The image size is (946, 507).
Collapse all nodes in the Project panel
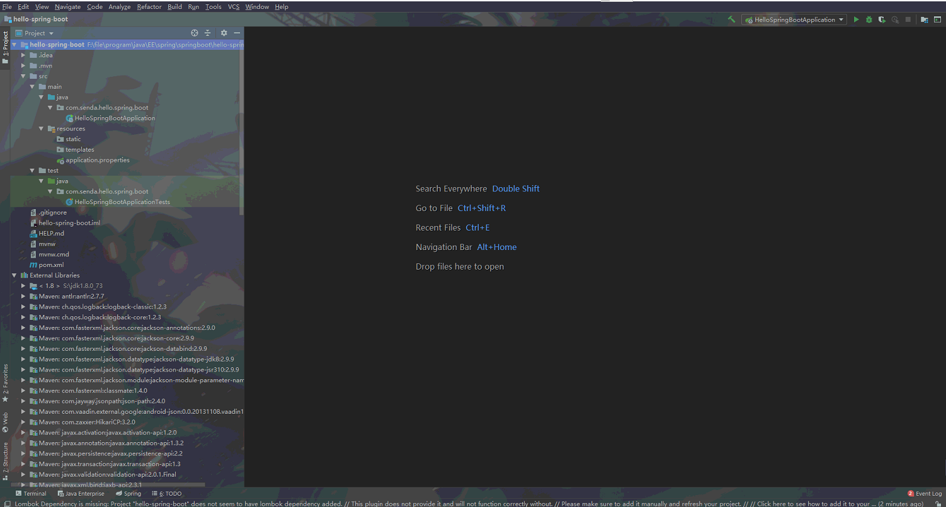[x=207, y=33]
